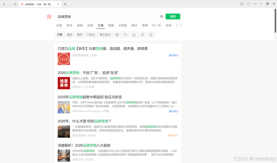
Task: Click the green 搜索 button
Action: [173, 17]
